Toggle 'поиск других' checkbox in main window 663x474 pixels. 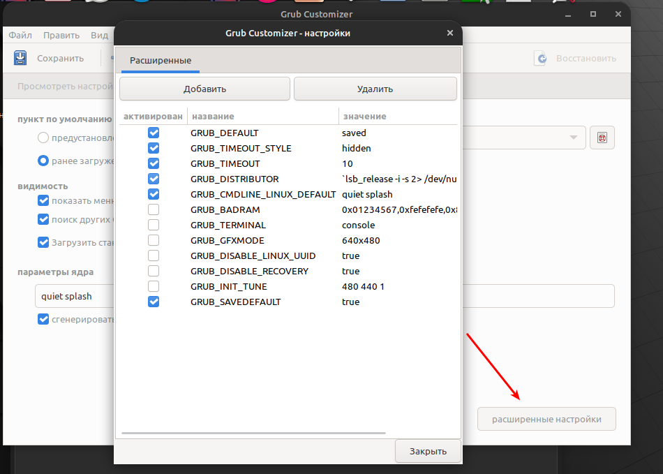click(43, 219)
